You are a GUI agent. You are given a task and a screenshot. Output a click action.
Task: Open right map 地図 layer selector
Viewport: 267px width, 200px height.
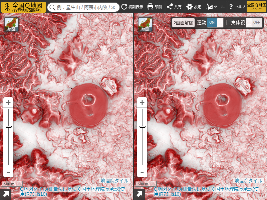point(145,25)
